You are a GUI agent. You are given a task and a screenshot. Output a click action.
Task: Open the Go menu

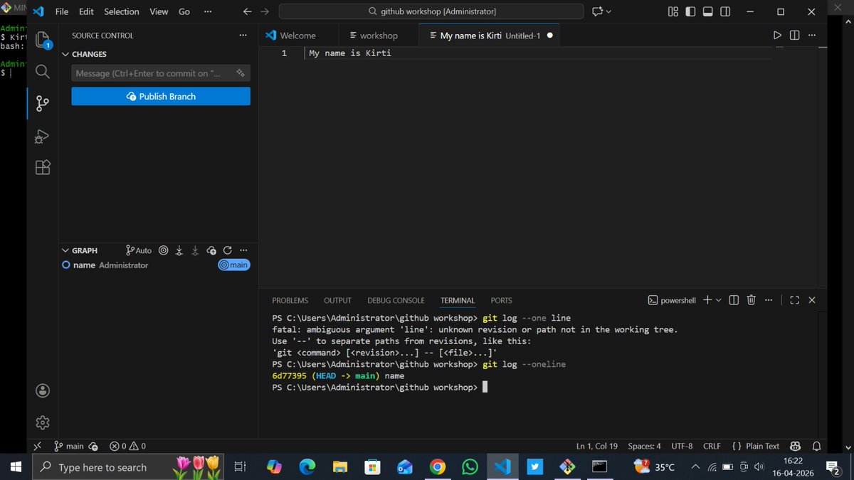tap(184, 11)
